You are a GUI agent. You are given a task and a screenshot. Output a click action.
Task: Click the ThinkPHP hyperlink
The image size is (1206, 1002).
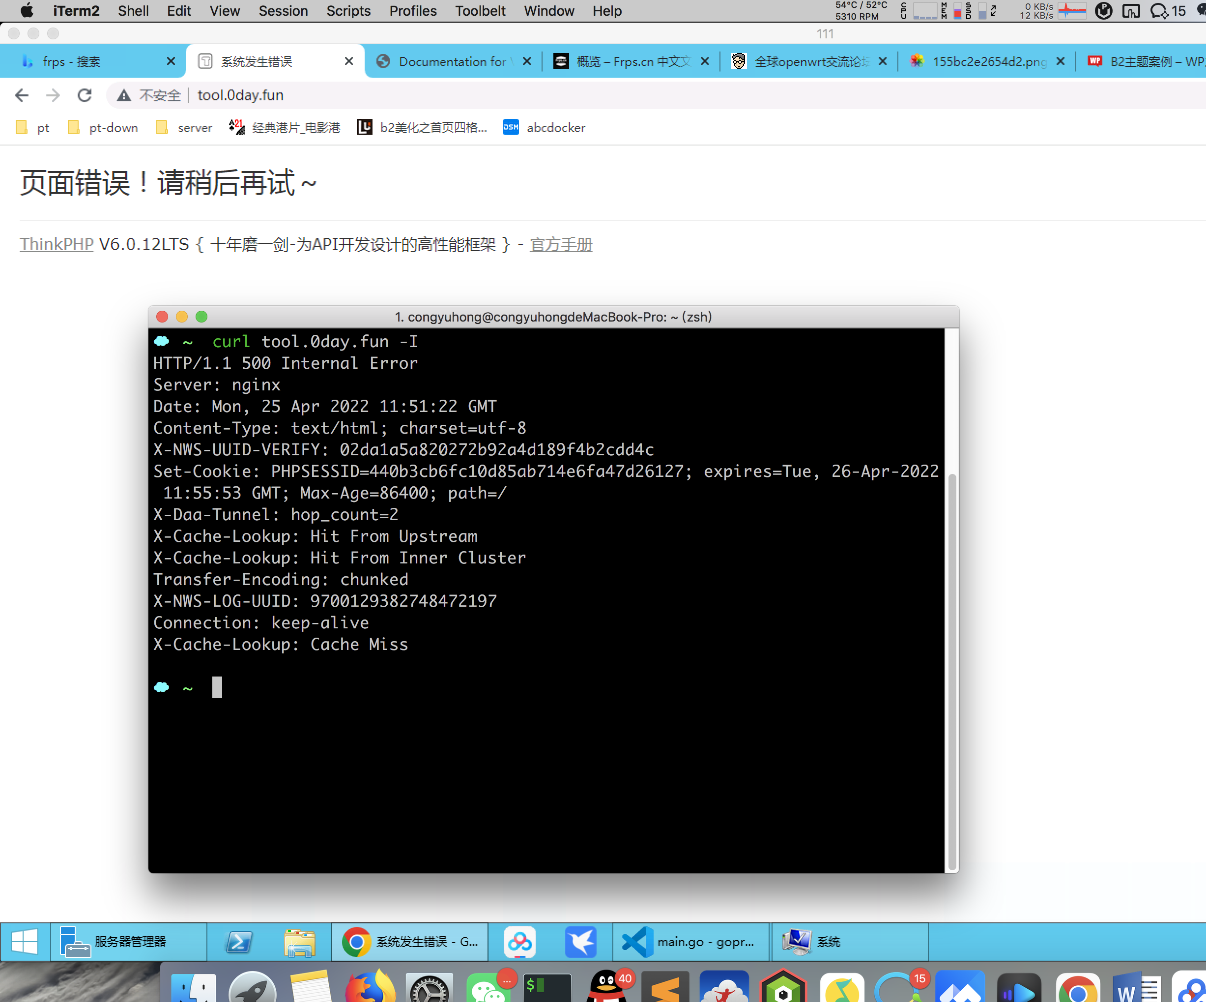[x=57, y=244]
